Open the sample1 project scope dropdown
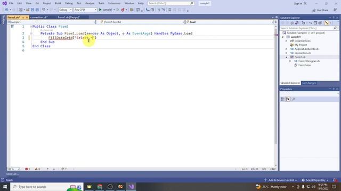The height and width of the screenshot is (191, 341). tap(51, 22)
